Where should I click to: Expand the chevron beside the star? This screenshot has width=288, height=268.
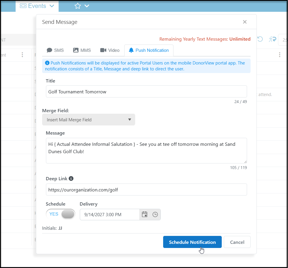[x=87, y=6]
